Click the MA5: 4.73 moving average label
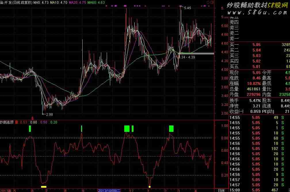This screenshot has height=192, width=290. (41, 2)
